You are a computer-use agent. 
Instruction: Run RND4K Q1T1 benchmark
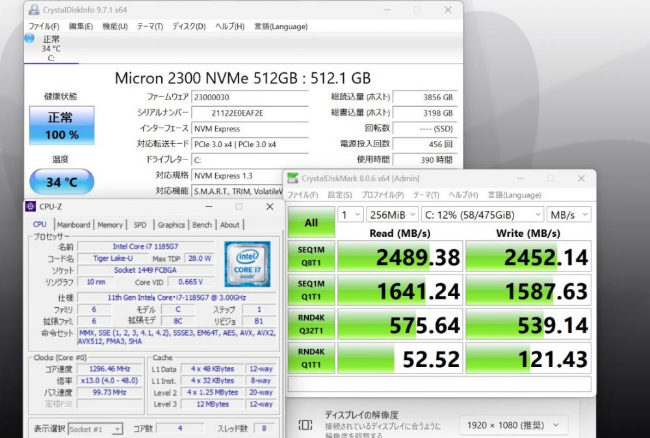[311, 358]
